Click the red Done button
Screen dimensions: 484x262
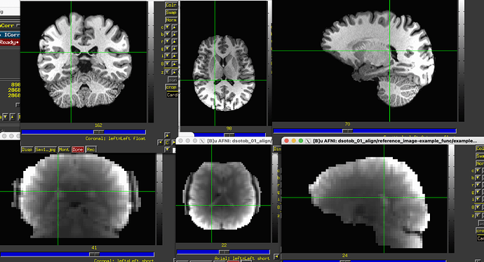coord(78,149)
